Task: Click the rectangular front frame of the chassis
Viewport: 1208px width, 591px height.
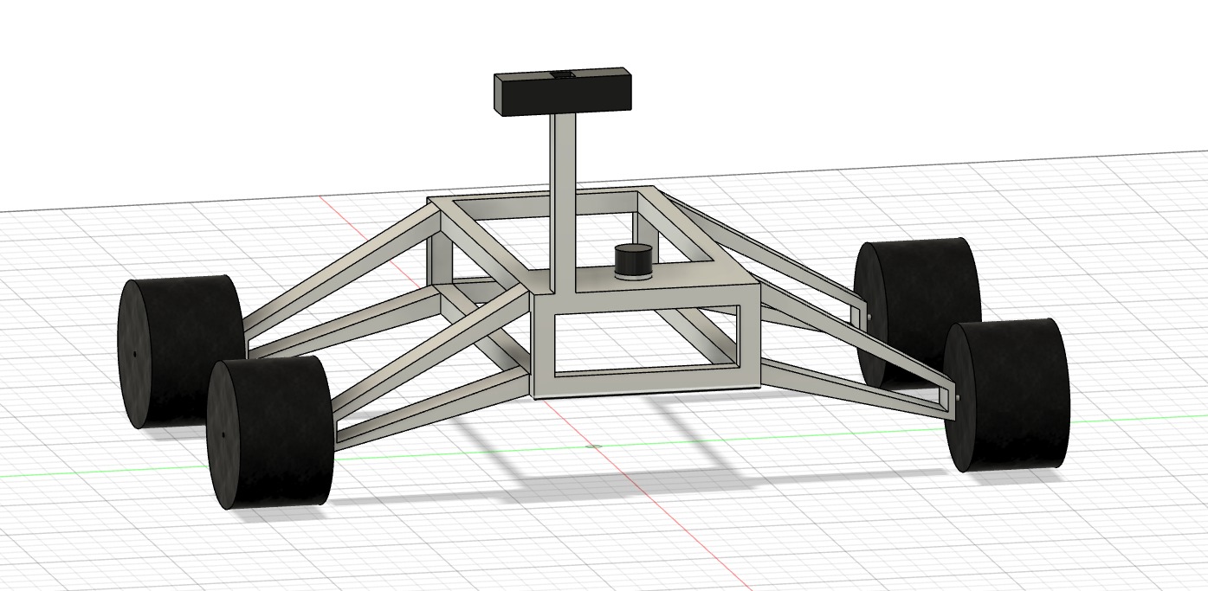Action: (646, 341)
